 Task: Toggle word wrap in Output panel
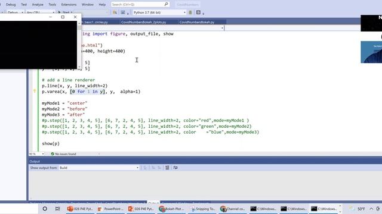[x=175, y=168]
